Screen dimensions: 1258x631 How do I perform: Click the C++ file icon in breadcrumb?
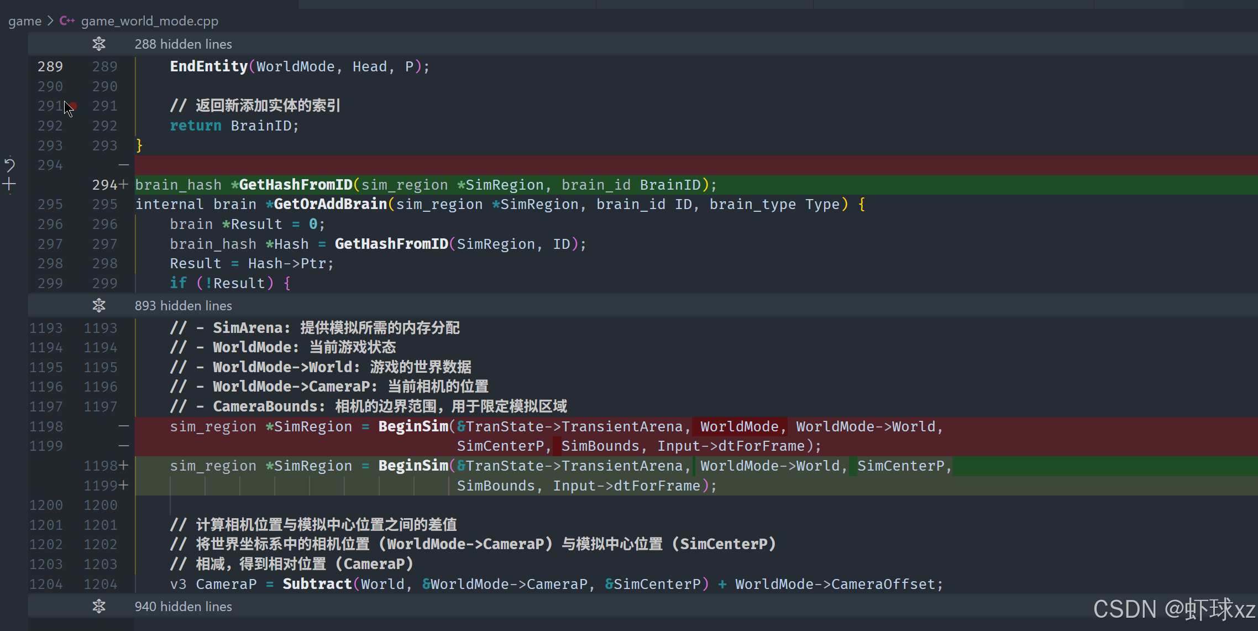(67, 21)
